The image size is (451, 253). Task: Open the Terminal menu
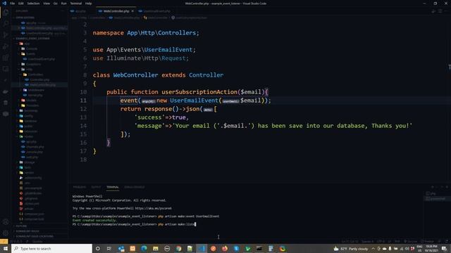click(76, 4)
